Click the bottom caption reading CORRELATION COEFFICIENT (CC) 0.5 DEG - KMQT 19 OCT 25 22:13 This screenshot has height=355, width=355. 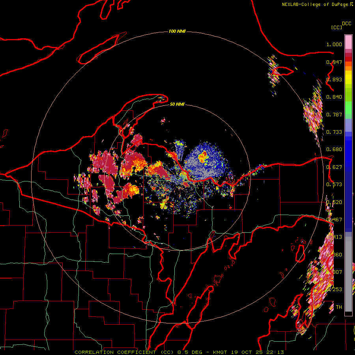pyautogui.click(x=179, y=352)
